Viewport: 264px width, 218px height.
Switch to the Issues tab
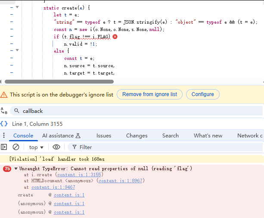[x=104, y=135]
